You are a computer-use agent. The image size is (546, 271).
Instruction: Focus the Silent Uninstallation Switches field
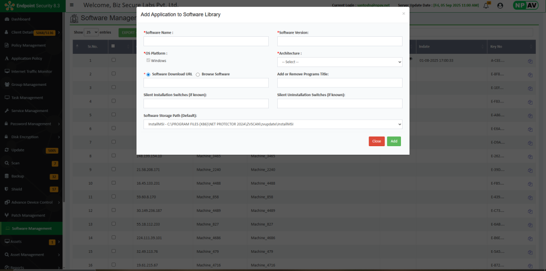[x=340, y=103]
